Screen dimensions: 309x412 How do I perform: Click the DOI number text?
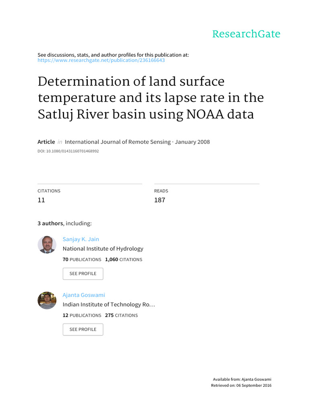(68, 151)
